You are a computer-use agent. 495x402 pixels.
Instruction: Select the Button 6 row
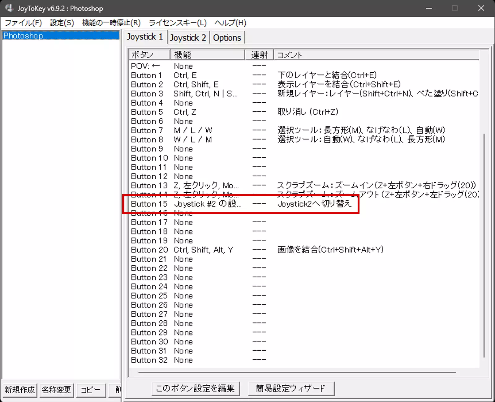click(x=304, y=121)
